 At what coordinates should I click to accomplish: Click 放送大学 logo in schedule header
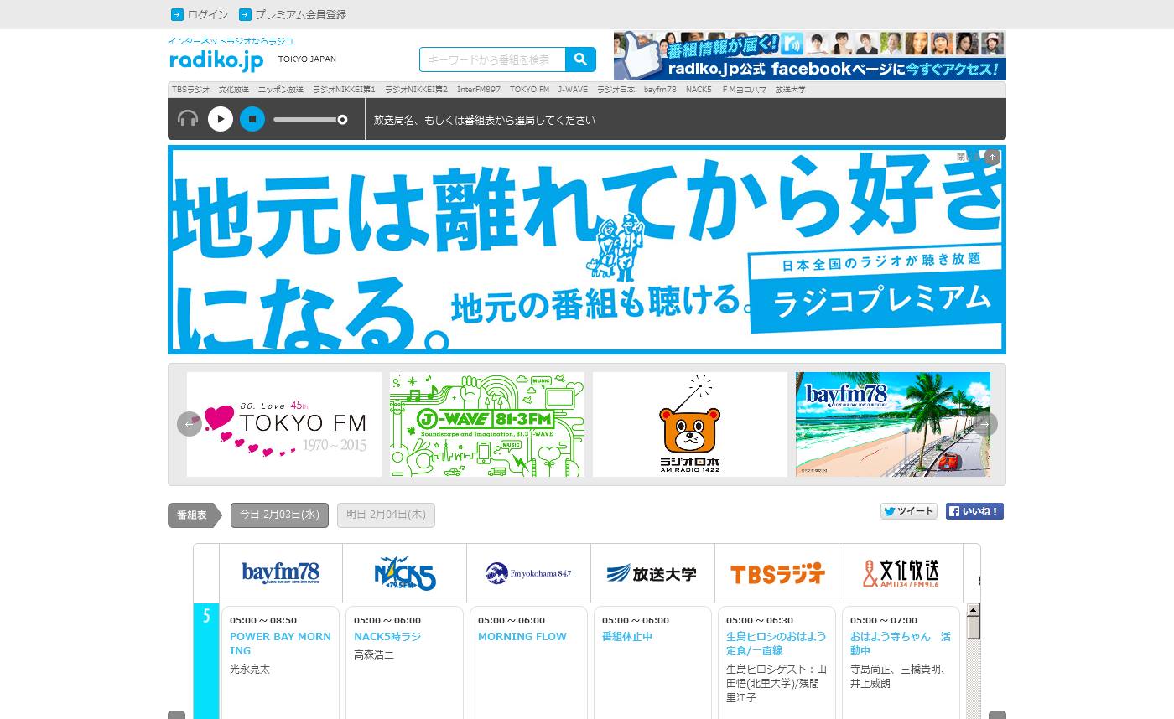pos(653,573)
